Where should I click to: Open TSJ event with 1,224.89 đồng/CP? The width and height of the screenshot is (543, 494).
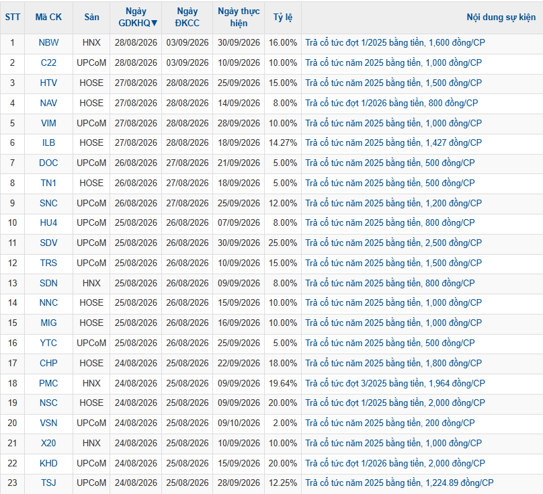click(x=399, y=483)
